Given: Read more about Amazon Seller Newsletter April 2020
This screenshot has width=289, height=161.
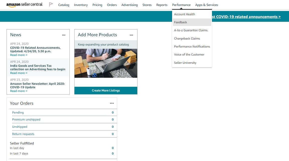Looking at the screenshot, I should (19, 91).
